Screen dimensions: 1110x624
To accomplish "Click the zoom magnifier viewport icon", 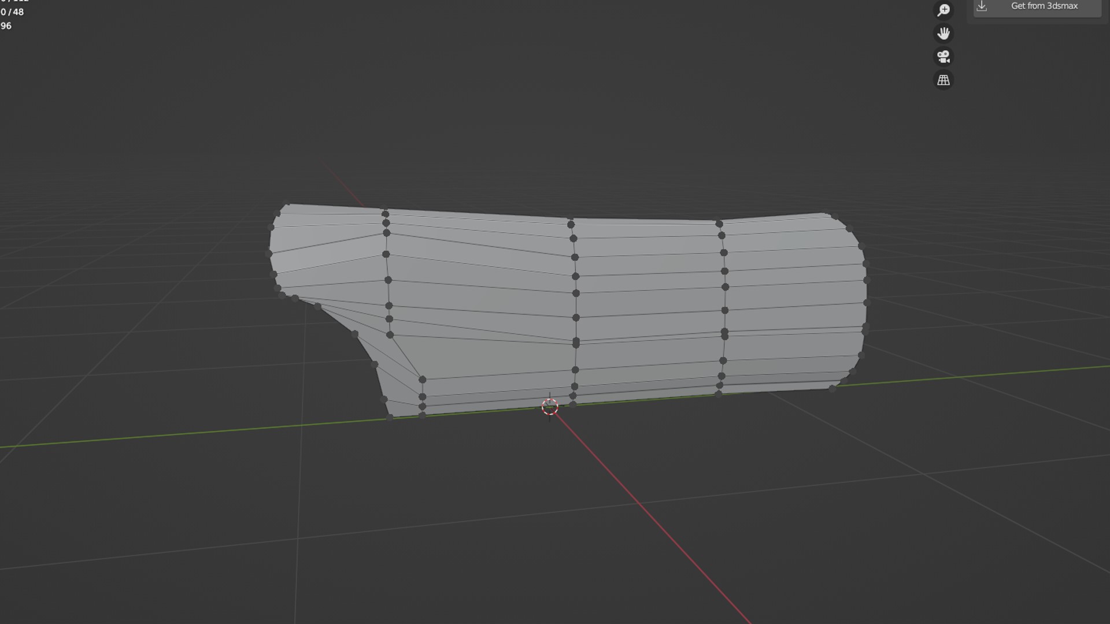I will pos(943,10).
